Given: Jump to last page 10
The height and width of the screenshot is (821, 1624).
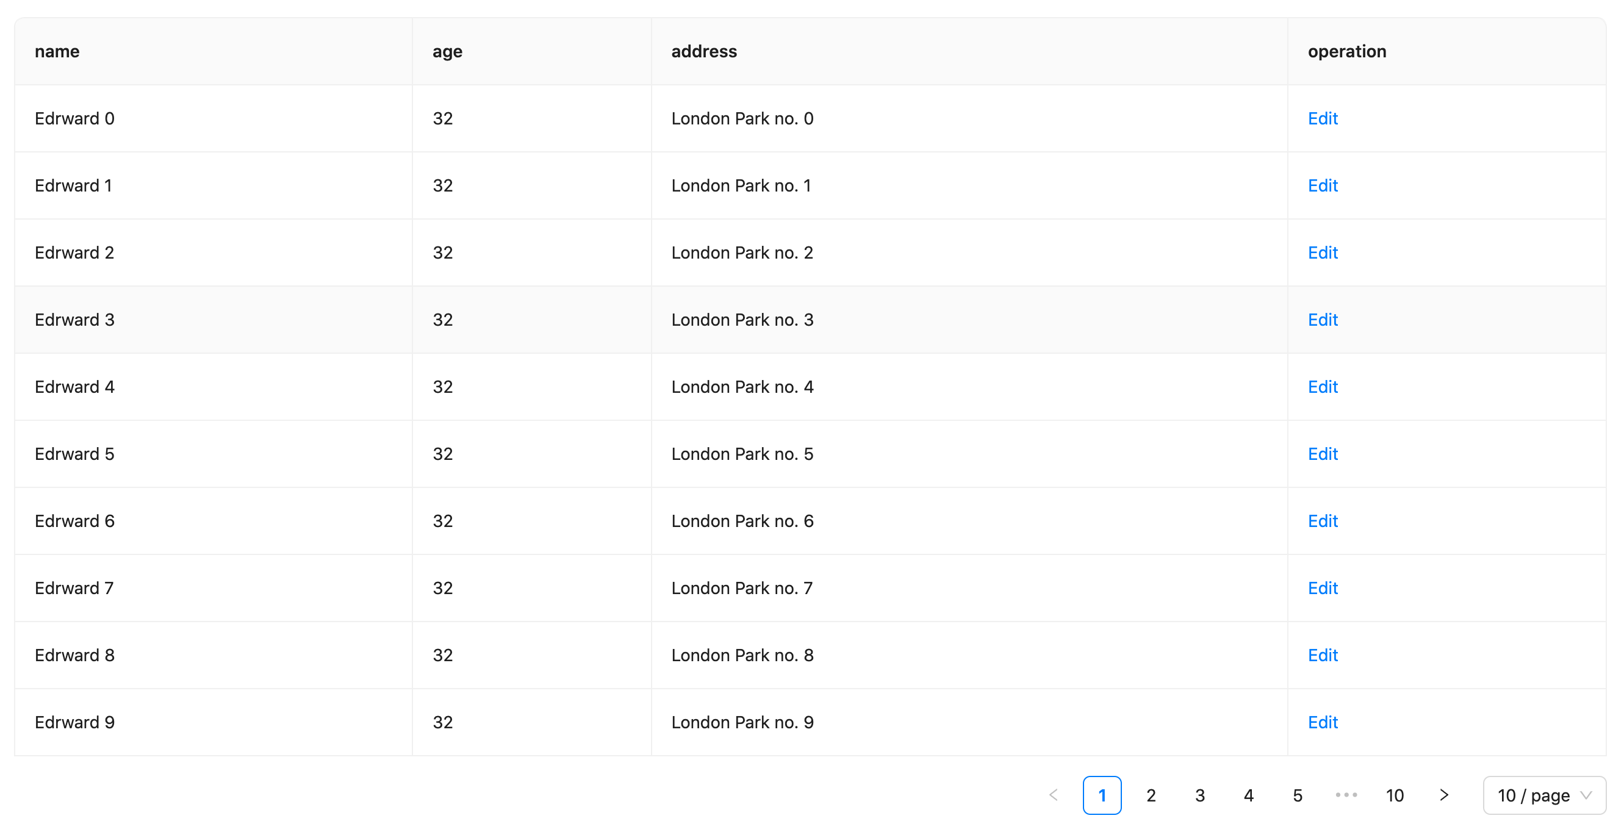Looking at the screenshot, I should (1395, 795).
